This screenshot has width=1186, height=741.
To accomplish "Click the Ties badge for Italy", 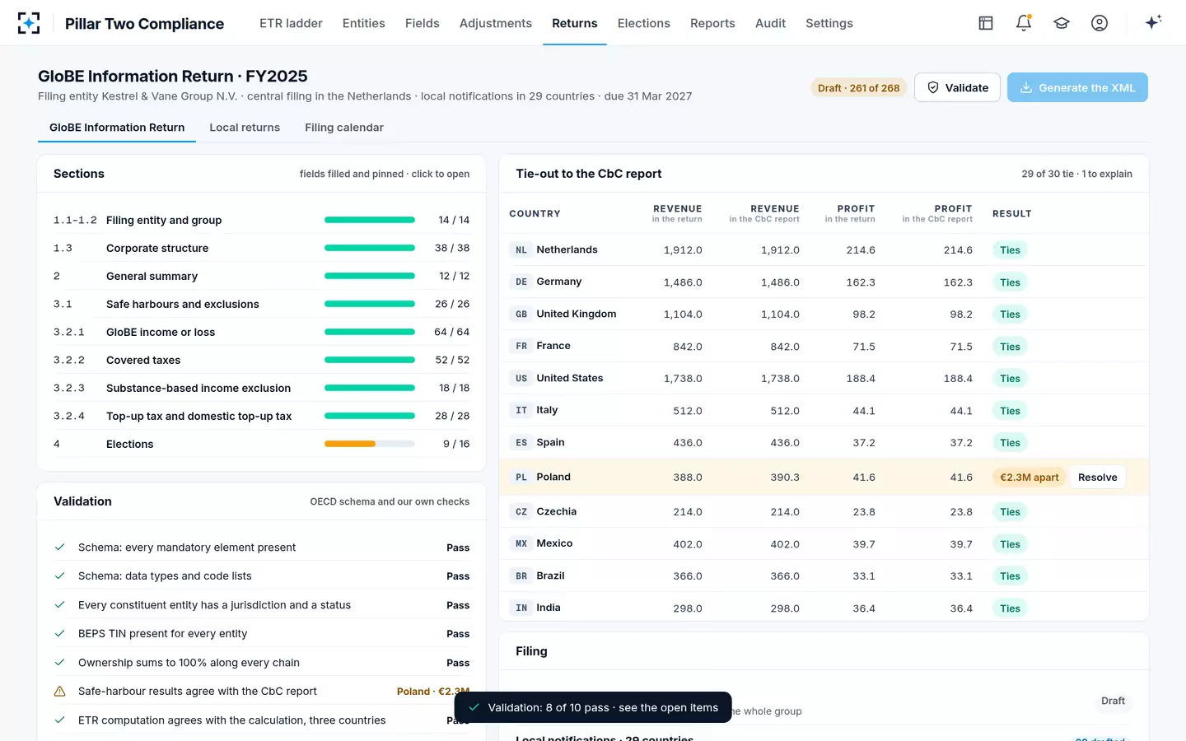I will click(1010, 411).
